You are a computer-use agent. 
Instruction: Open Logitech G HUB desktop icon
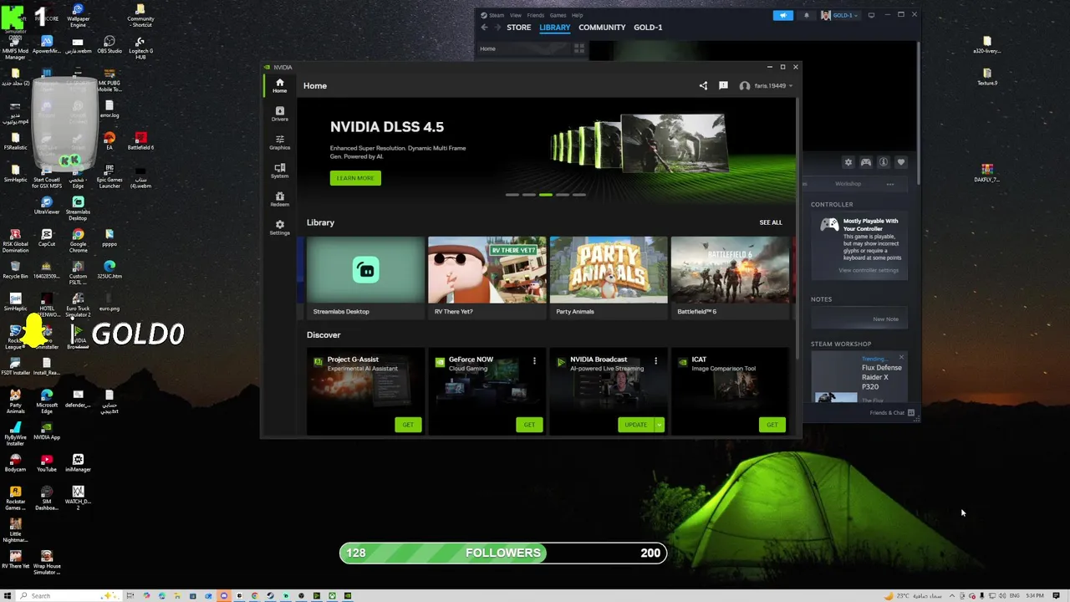[x=140, y=48]
